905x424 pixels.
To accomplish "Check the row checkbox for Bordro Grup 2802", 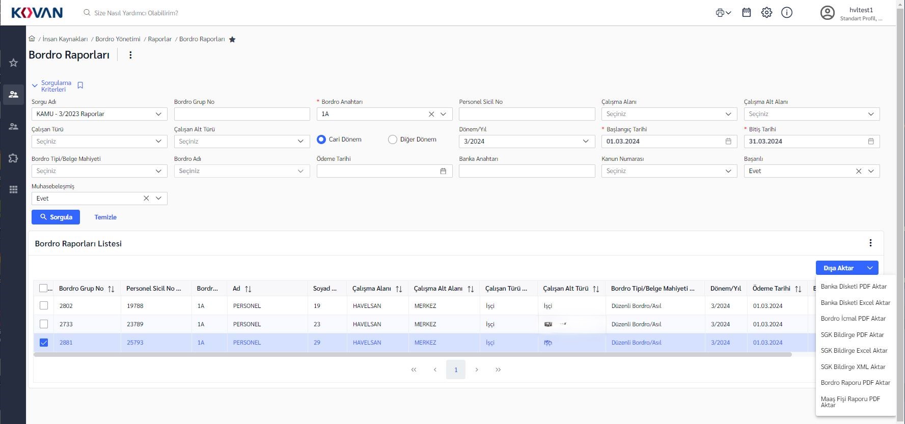I will [44, 306].
